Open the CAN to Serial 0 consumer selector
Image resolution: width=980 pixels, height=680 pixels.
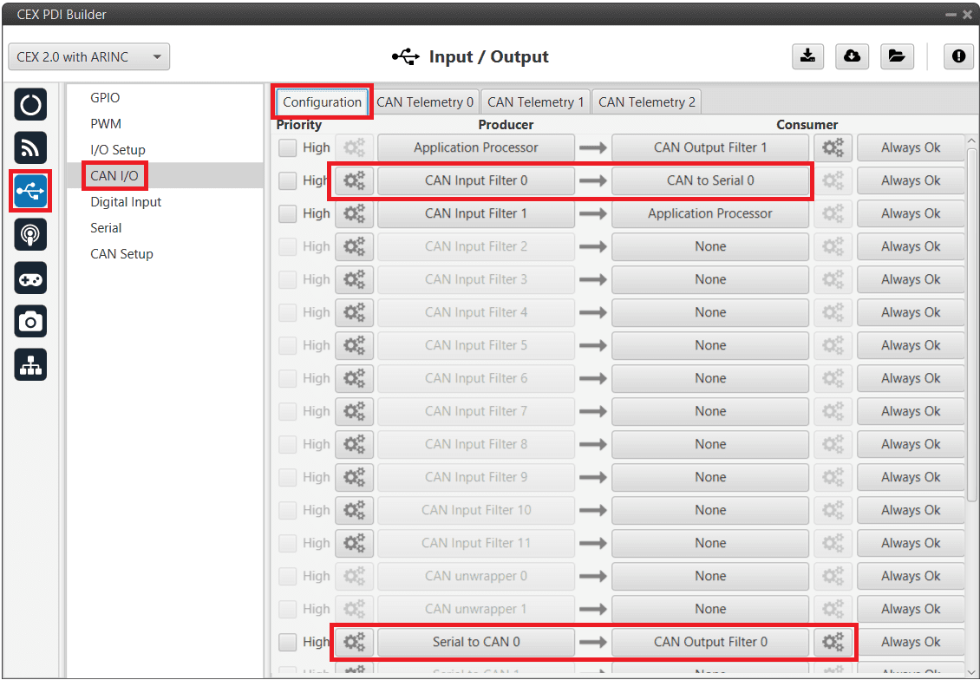(x=709, y=180)
